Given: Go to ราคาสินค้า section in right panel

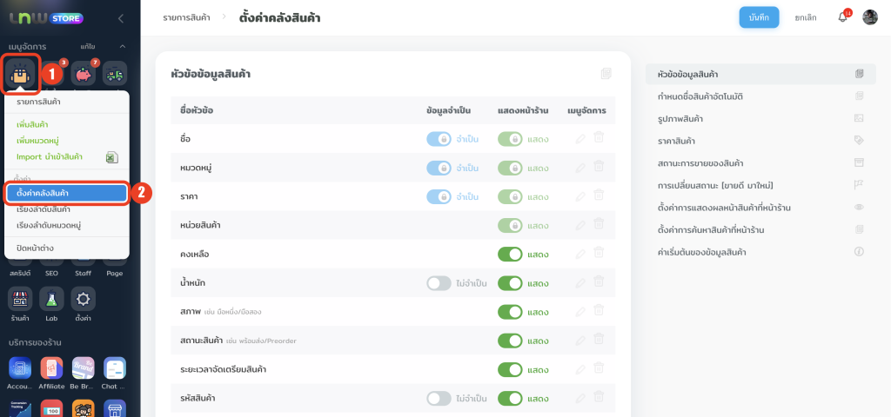Looking at the screenshot, I should 681,140.
